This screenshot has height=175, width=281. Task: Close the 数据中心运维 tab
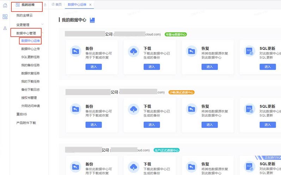[91, 5]
